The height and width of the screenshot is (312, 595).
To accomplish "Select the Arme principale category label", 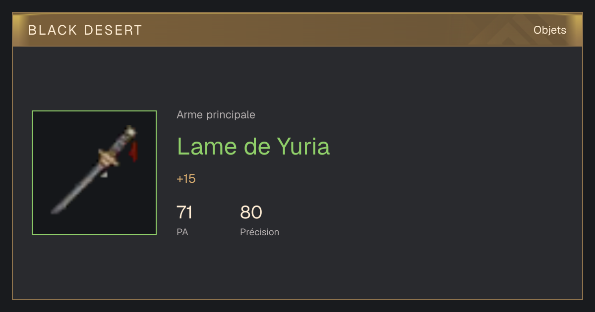I will pyautogui.click(x=216, y=115).
